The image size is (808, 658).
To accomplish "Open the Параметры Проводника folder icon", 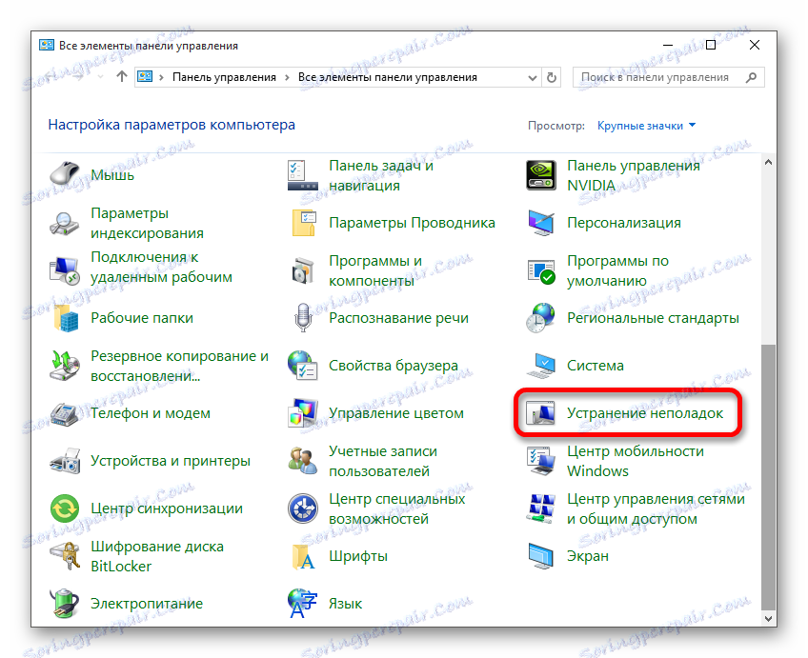I will [x=302, y=223].
